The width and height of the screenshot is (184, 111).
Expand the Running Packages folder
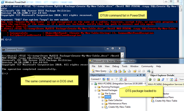[x=95, y=87]
